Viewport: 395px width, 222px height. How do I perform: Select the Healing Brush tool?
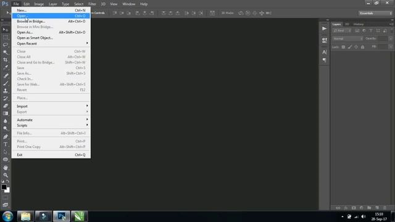pos(6,75)
